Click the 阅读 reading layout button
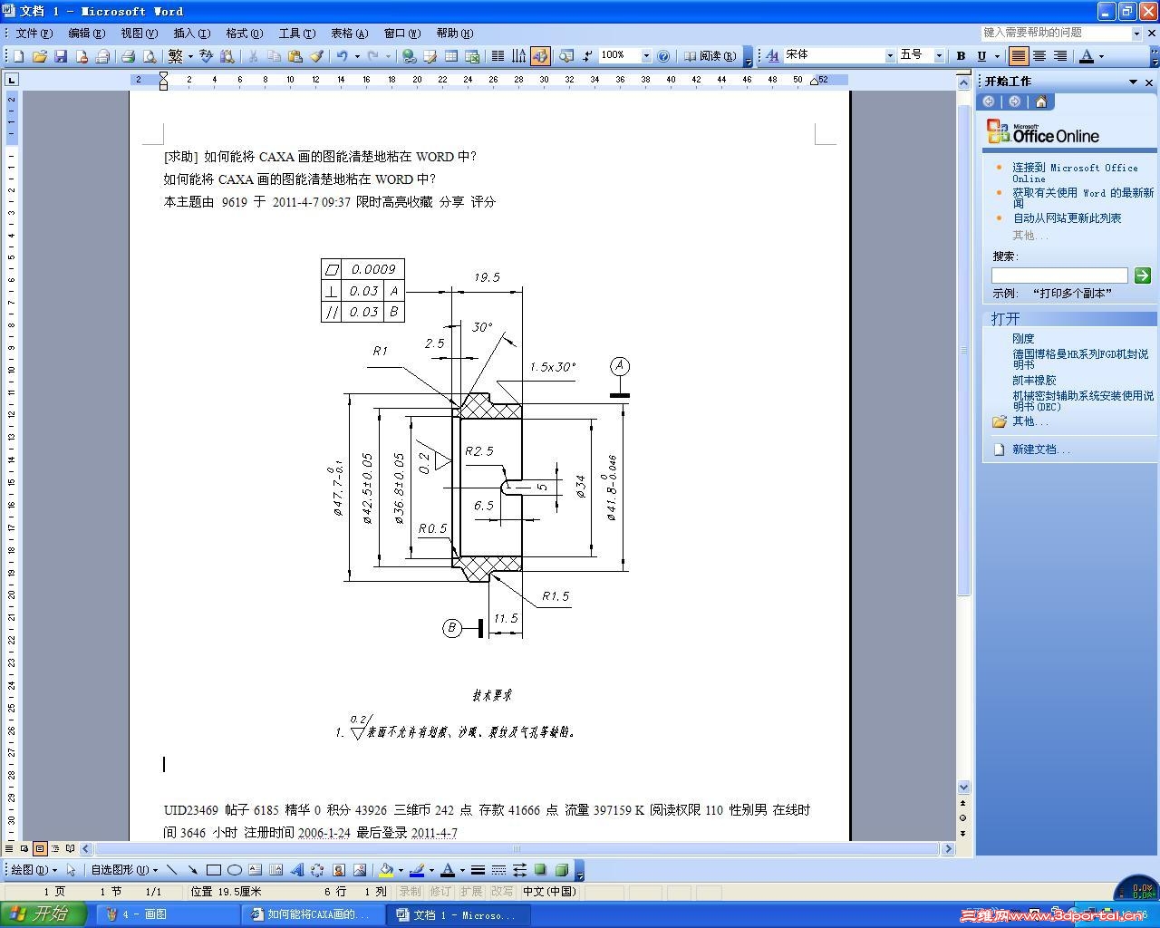Viewport: 1160px width, 928px height. pyautogui.click(x=710, y=56)
